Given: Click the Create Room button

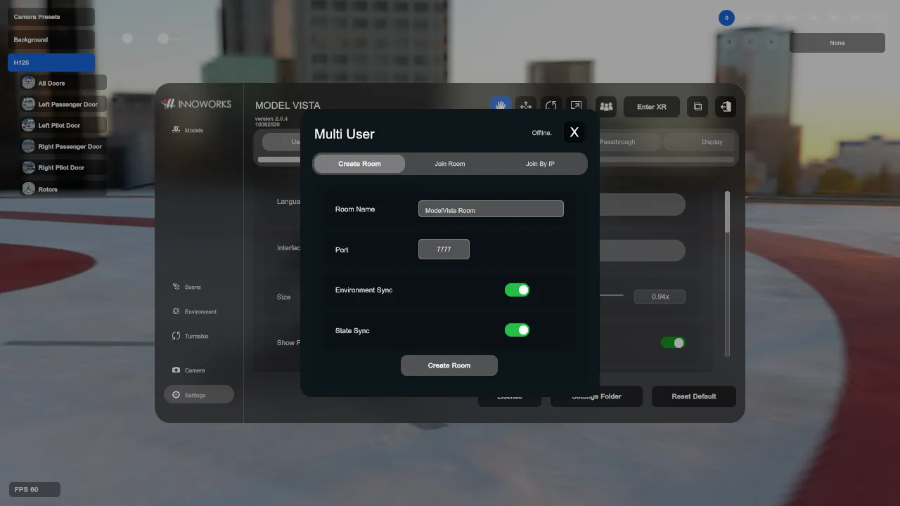Looking at the screenshot, I should click(x=449, y=365).
